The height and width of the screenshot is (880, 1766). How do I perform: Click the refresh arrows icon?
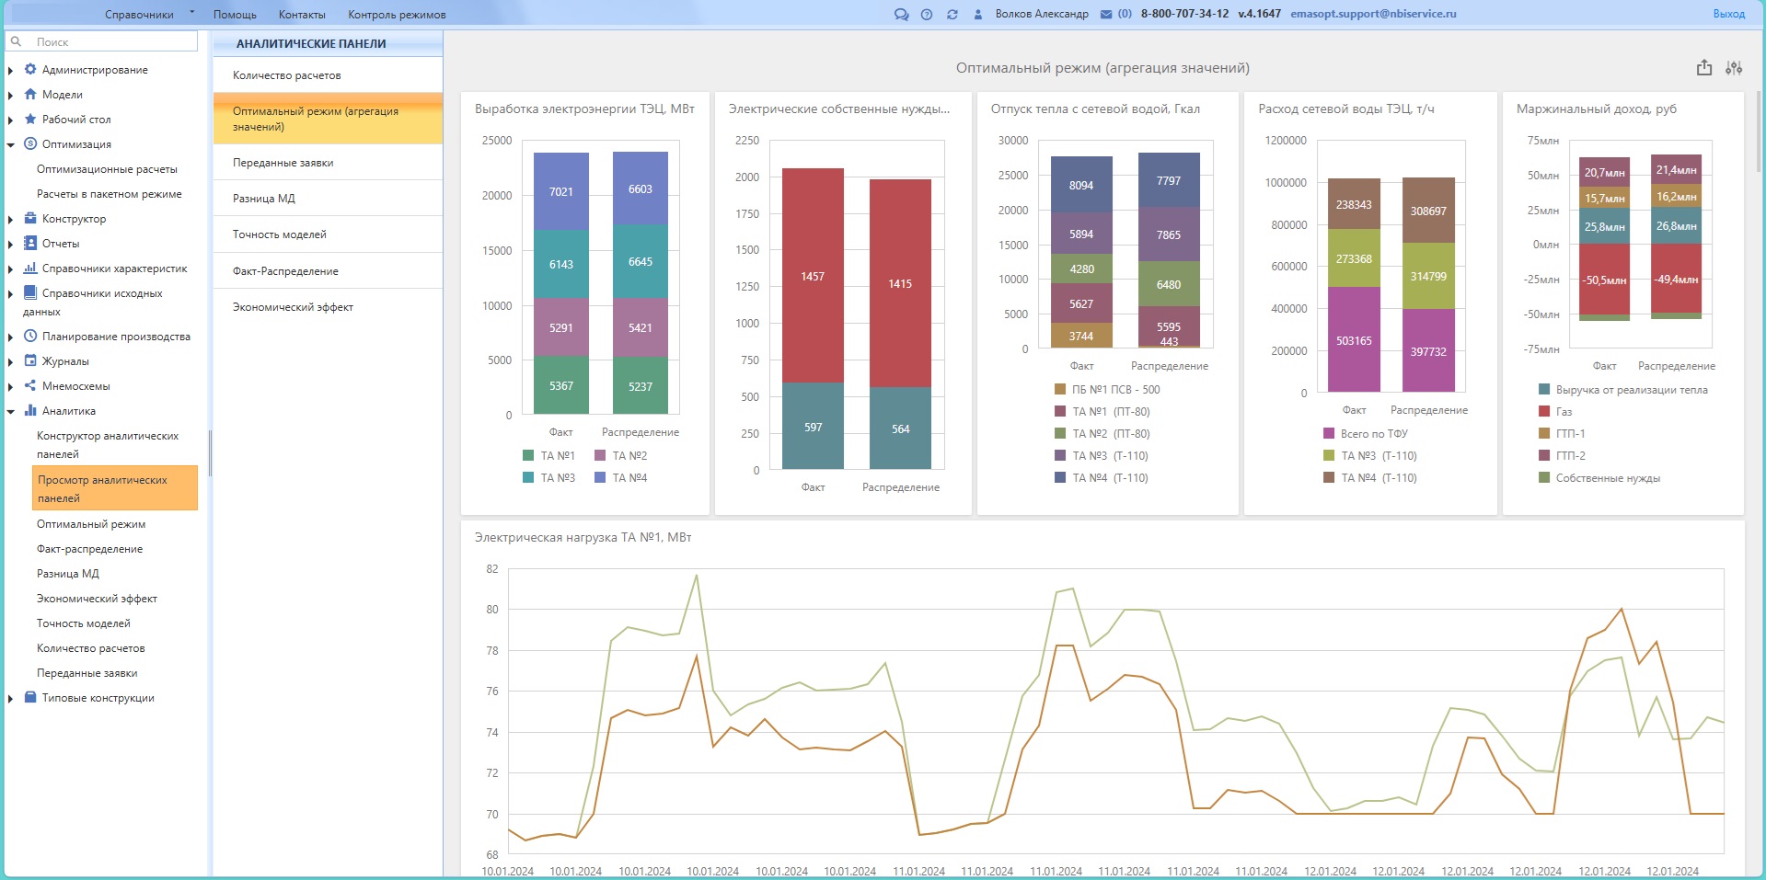click(x=952, y=14)
